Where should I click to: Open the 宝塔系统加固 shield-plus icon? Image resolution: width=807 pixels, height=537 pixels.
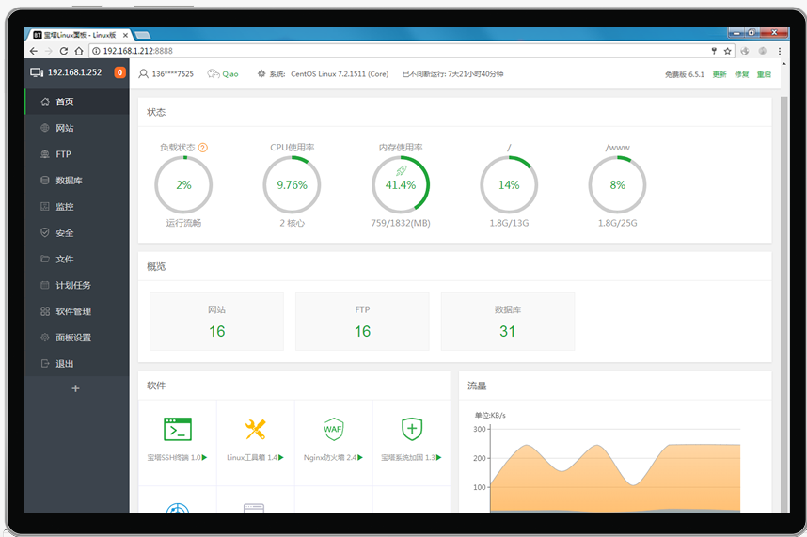coord(411,430)
